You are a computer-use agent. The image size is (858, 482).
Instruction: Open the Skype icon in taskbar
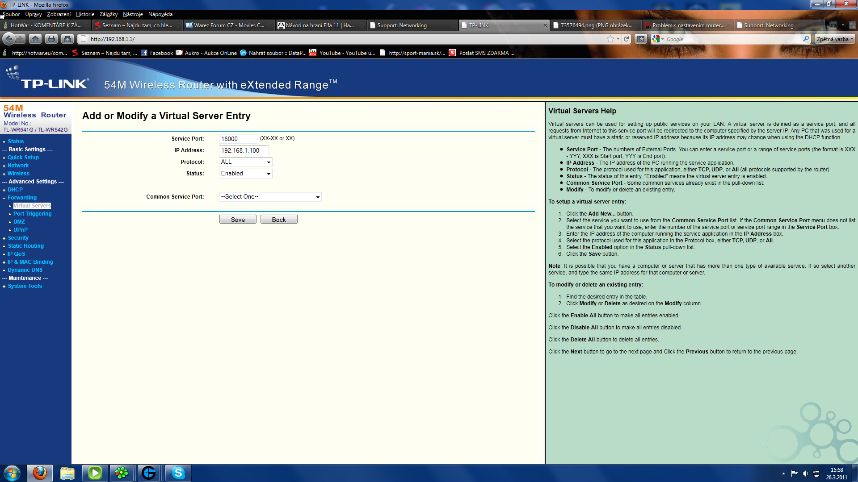178,473
